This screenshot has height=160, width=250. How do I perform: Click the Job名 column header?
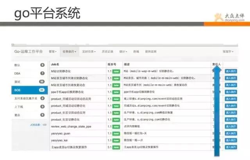[x=55, y=64]
